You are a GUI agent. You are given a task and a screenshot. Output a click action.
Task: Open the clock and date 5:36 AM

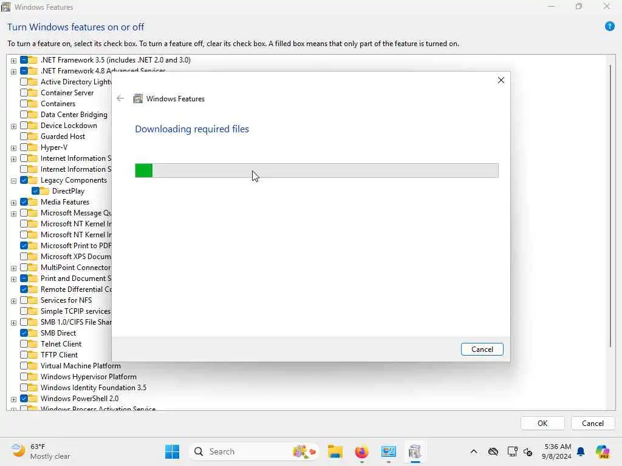pos(558,451)
